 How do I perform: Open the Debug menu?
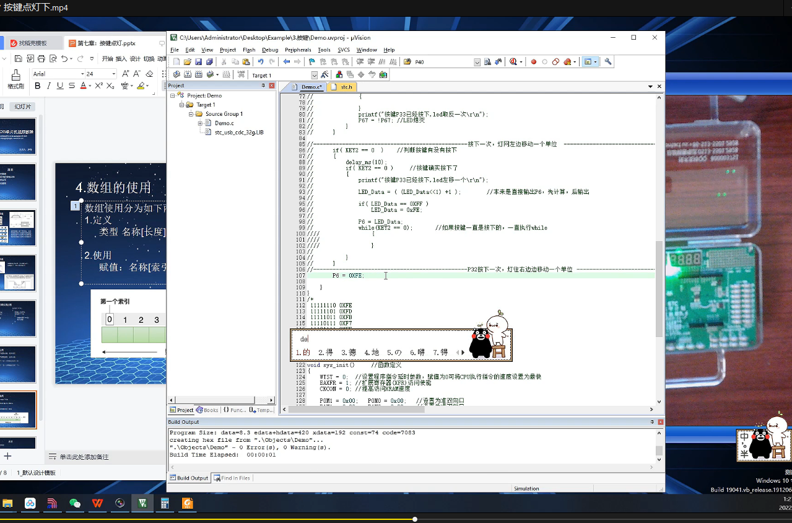(270, 50)
